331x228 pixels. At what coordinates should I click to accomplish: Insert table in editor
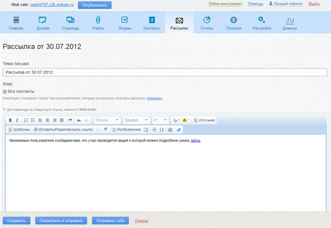pyautogui.click(x=145, y=129)
